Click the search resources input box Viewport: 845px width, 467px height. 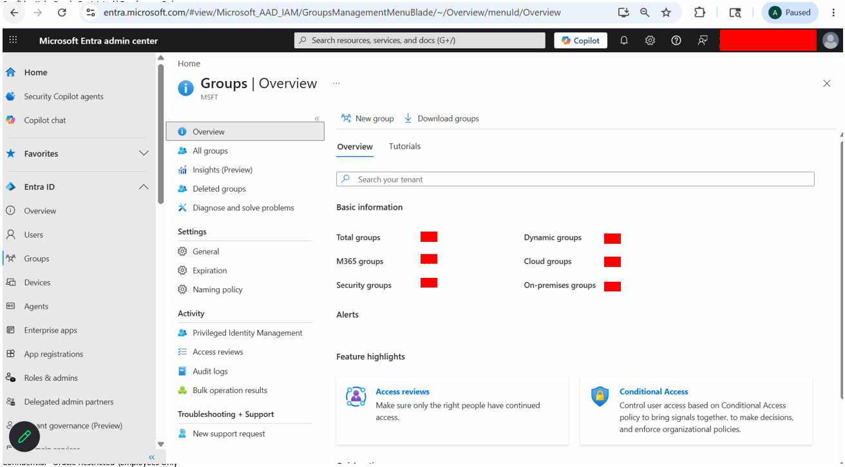pos(421,41)
